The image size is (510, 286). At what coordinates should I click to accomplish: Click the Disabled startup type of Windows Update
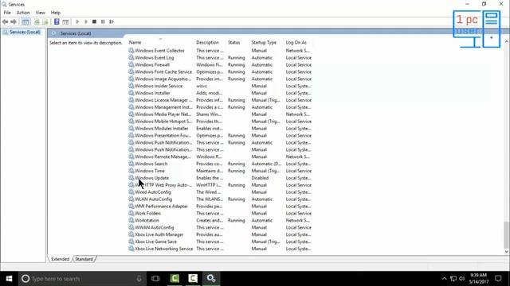click(x=260, y=178)
